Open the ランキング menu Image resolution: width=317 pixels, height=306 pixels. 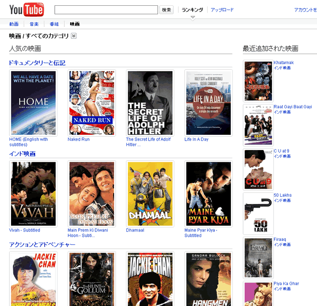[x=192, y=10]
